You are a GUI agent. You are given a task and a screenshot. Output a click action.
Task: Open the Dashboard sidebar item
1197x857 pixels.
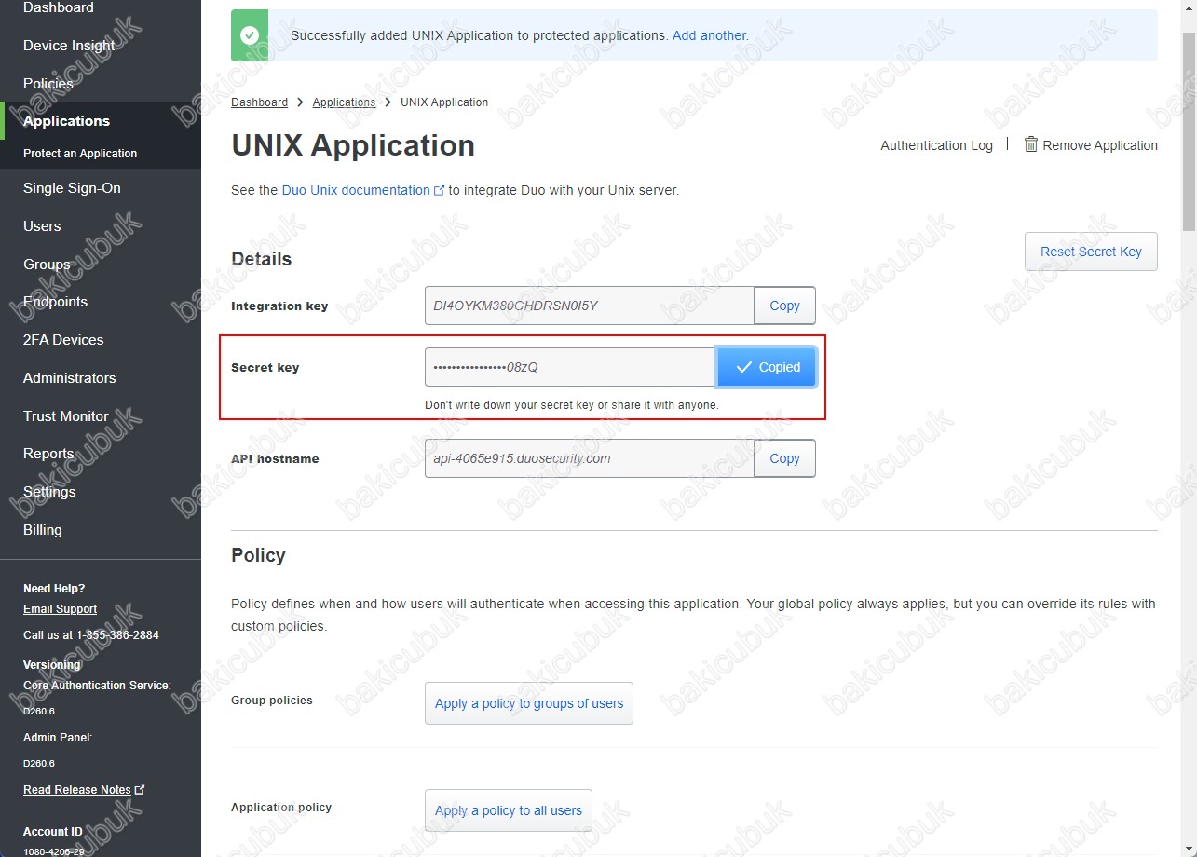58,7
